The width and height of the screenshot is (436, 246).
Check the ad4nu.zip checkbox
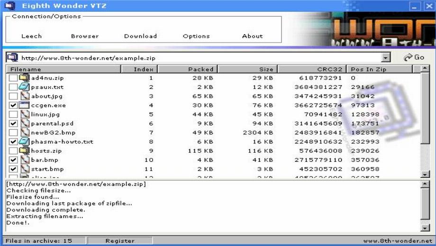tap(13, 78)
